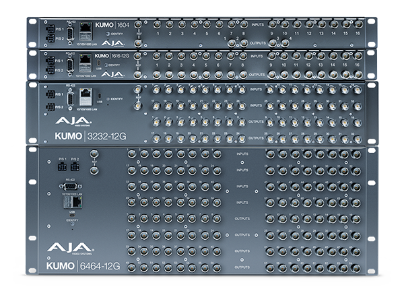404x291 pixels.
Task: Push the IDENTIFY button on KUMO 3232-12G
Action: click(108, 99)
